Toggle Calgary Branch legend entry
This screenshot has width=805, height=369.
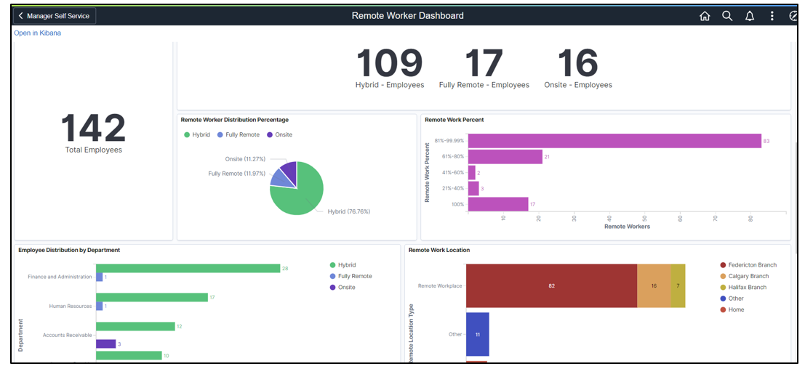pos(744,276)
